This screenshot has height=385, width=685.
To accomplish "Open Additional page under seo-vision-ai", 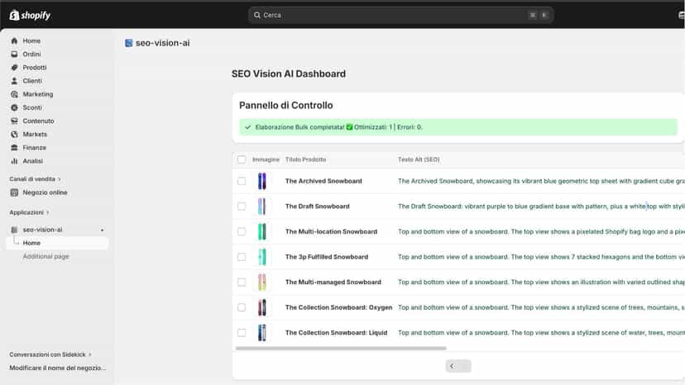I will tap(46, 256).
